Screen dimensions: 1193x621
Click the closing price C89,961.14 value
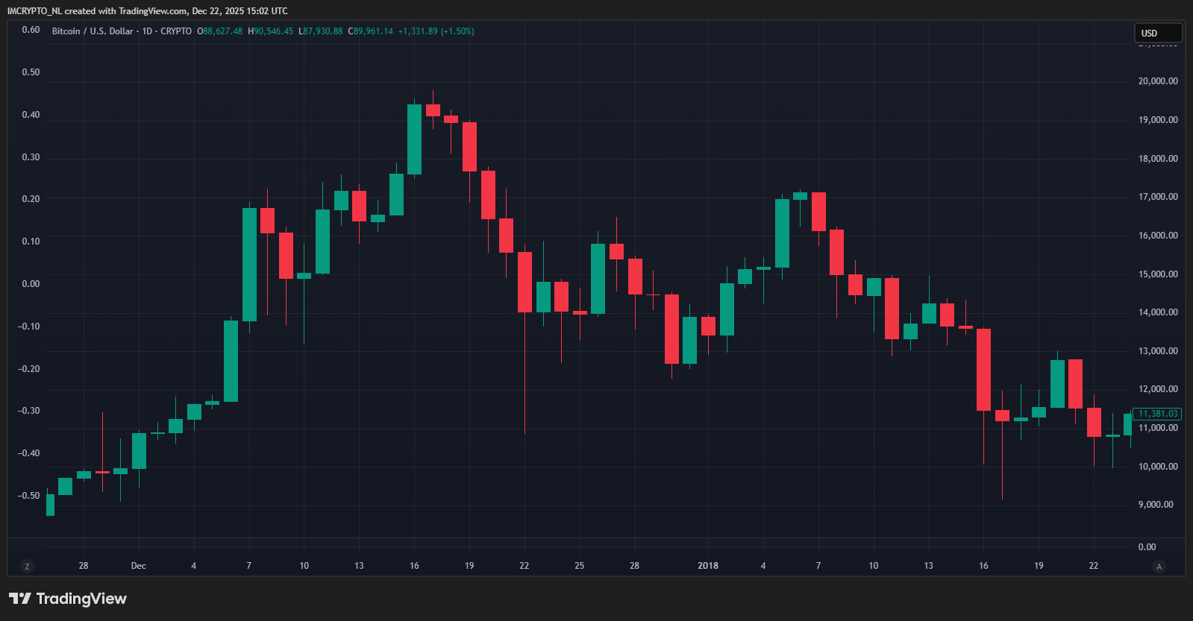(x=370, y=31)
